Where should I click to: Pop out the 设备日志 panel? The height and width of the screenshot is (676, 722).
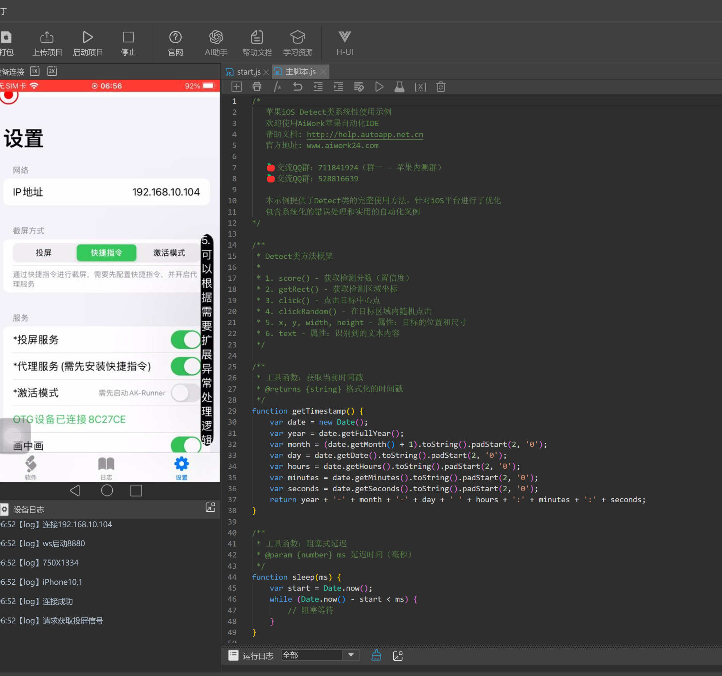210,507
